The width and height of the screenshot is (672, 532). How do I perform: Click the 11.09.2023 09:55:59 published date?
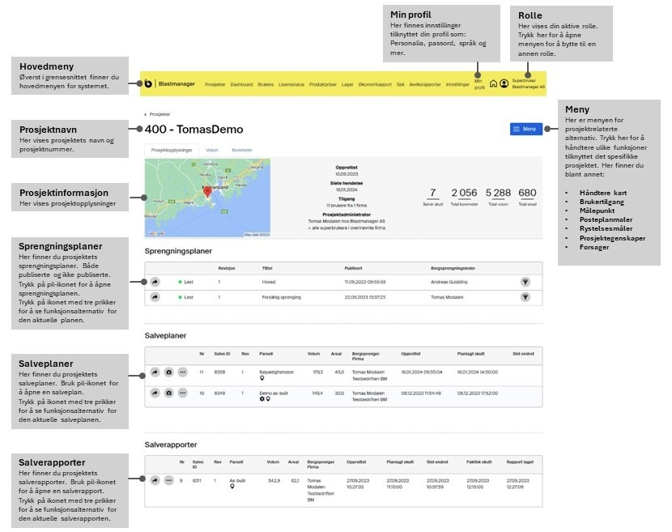click(365, 282)
